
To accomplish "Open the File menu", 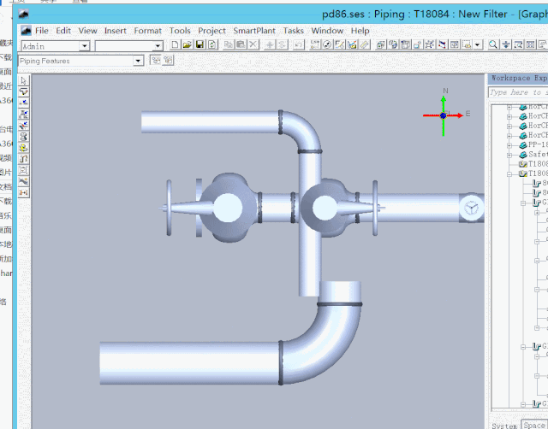I will [42, 31].
